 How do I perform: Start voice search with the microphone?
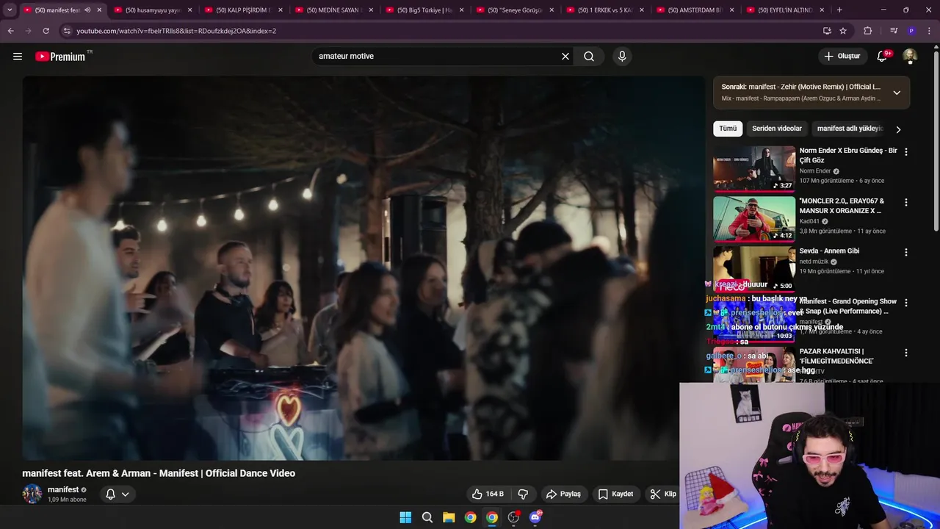(x=622, y=56)
